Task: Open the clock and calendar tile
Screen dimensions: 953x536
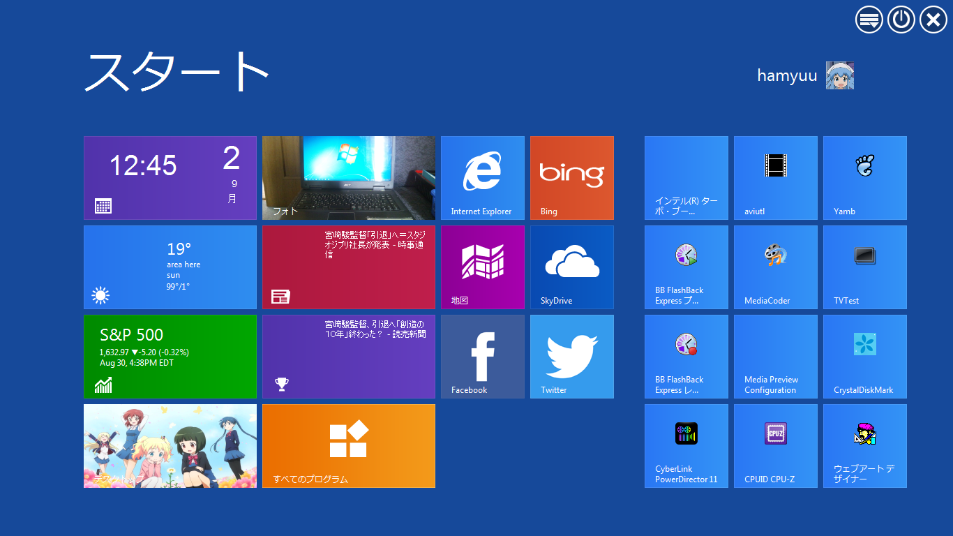Action: 170,178
